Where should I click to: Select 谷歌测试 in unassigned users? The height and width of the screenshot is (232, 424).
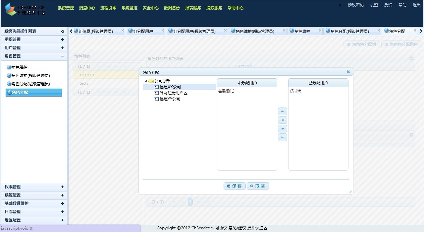click(x=226, y=91)
